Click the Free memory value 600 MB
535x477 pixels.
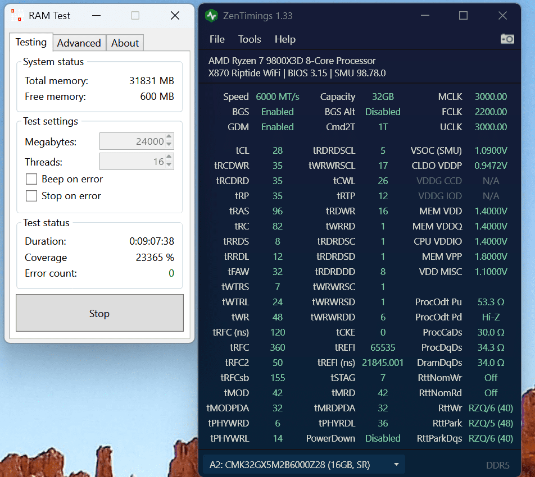point(157,97)
